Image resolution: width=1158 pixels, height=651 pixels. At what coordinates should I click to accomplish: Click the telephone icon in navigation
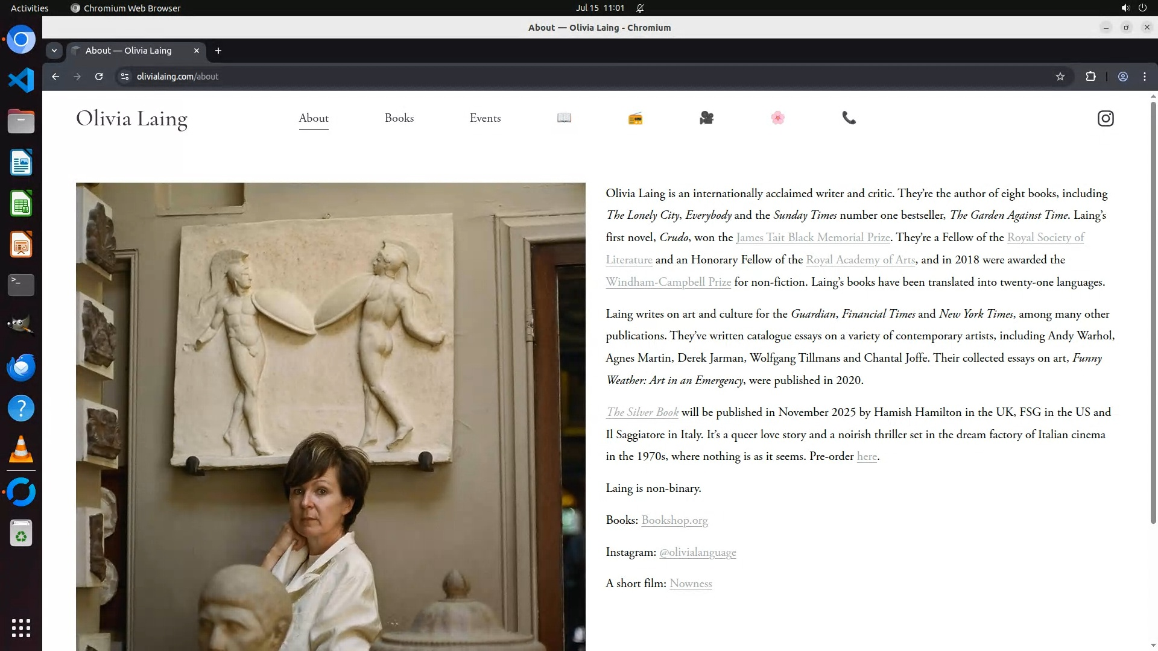849,118
